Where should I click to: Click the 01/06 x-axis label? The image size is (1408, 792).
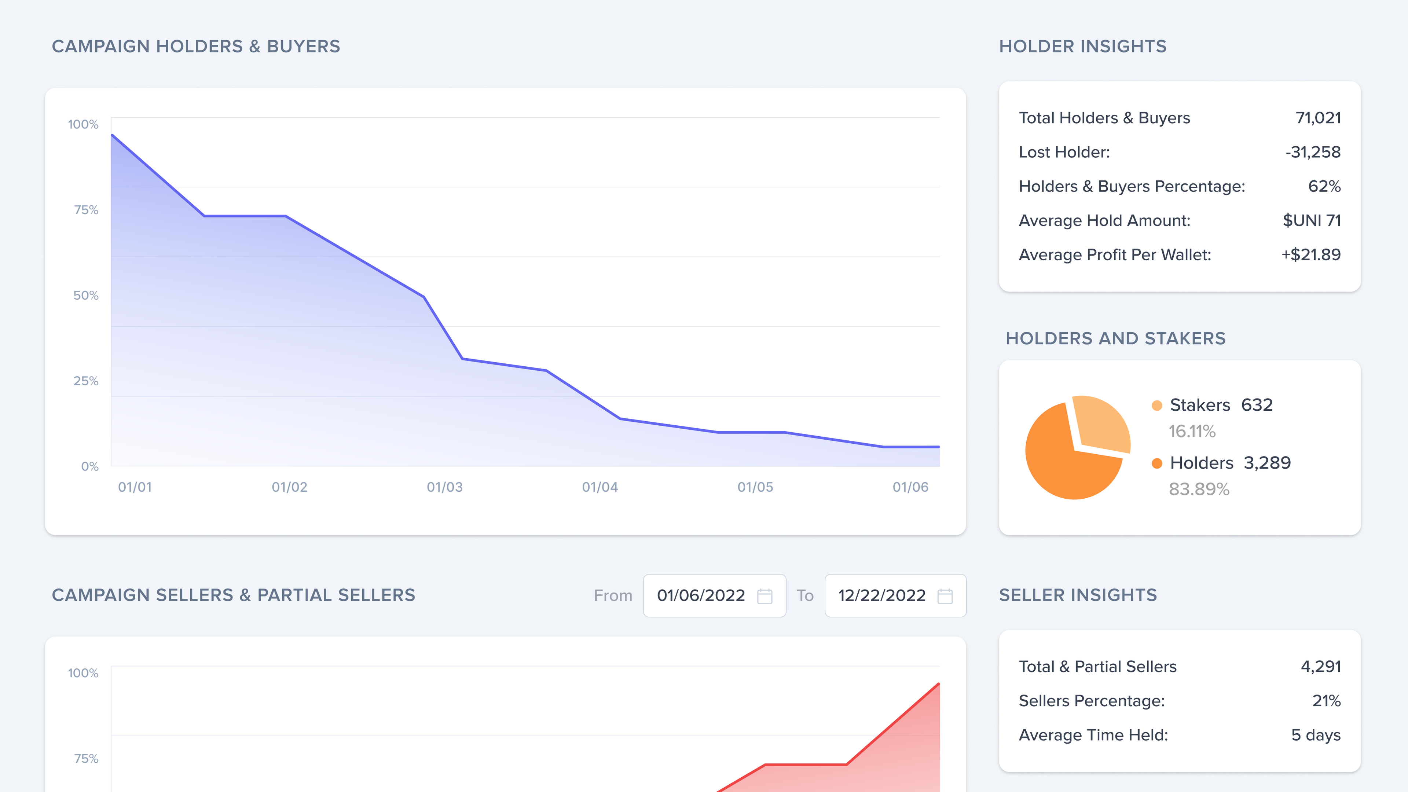tap(910, 487)
